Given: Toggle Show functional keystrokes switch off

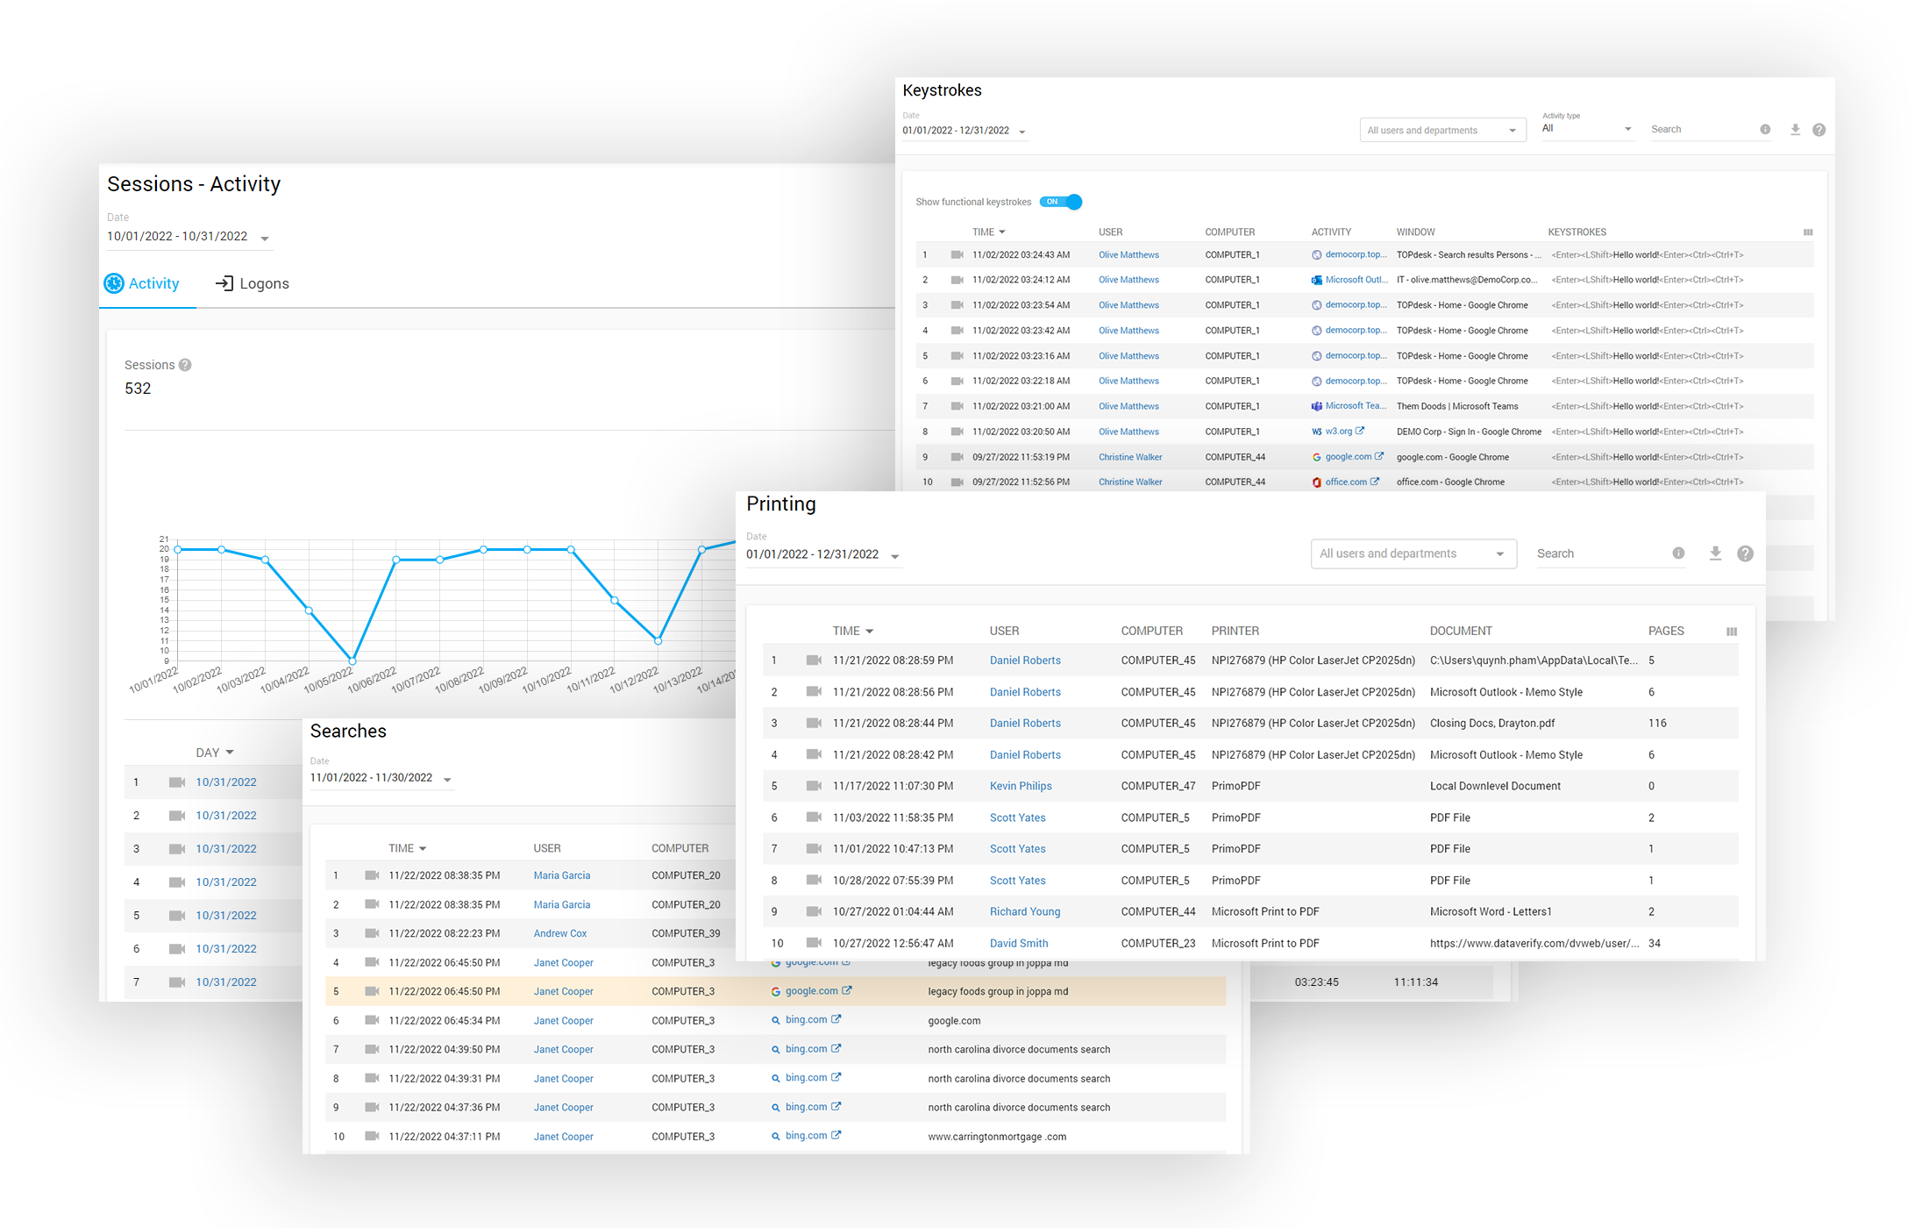Looking at the screenshot, I should click(x=1061, y=202).
